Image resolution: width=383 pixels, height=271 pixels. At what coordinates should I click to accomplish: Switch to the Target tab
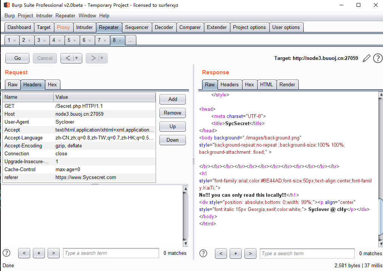[x=44, y=27]
